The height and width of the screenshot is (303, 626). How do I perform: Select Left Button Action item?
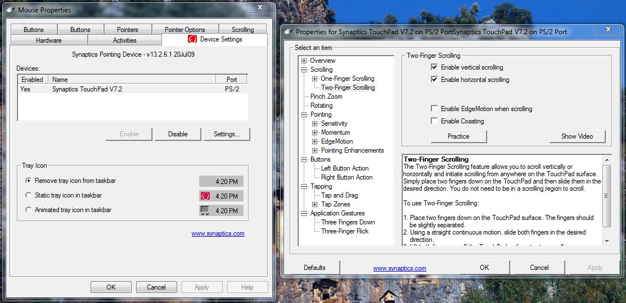pyautogui.click(x=345, y=168)
